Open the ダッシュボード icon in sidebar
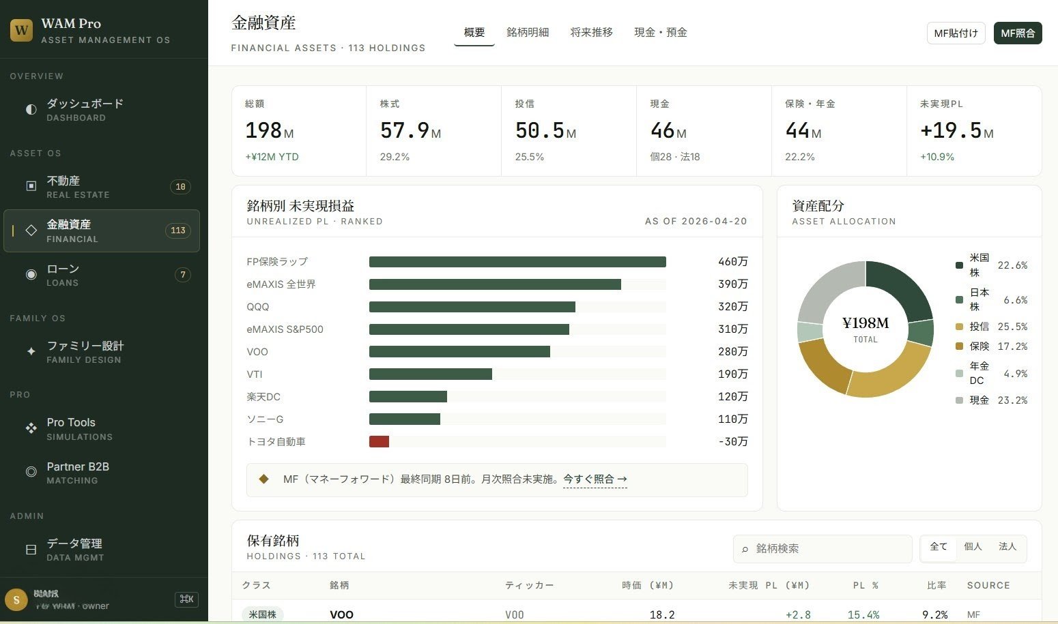 point(31,109)
